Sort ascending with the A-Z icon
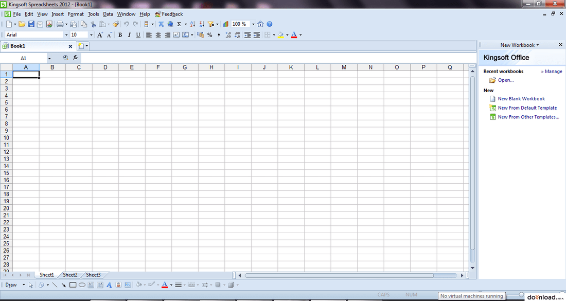 coord(192,24)
